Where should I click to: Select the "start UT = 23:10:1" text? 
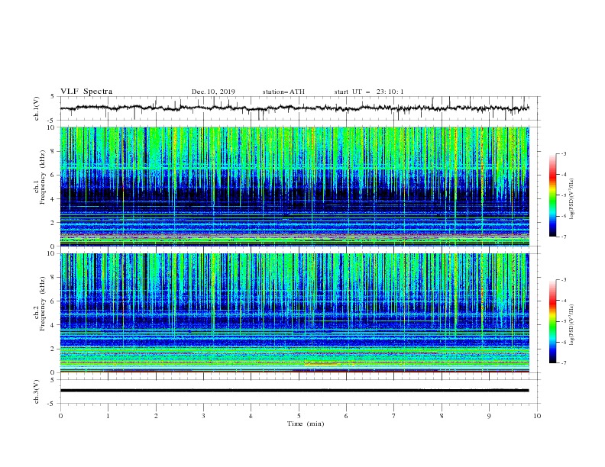(x=369, y=92)
